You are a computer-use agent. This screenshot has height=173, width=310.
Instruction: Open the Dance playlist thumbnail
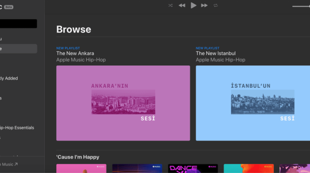tap(193, 168)
